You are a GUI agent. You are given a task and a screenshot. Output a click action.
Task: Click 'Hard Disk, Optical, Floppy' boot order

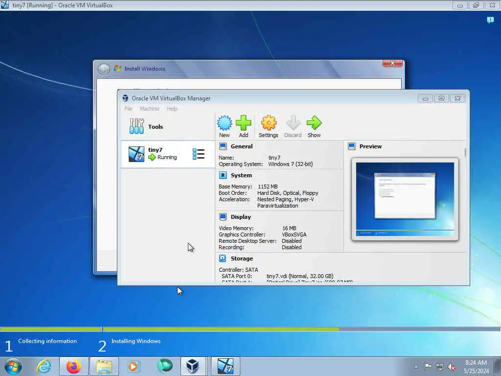288,193
